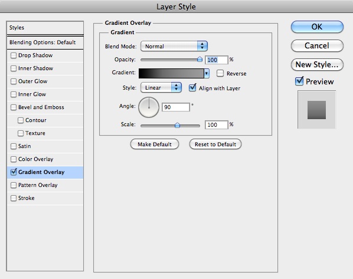Click the Angle value field

click(175, 107)
